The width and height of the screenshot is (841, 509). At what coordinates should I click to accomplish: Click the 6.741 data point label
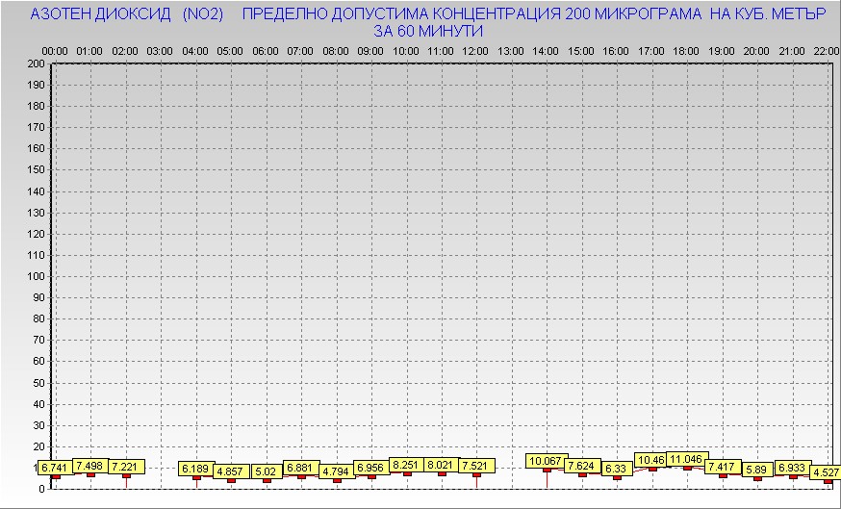56,468
